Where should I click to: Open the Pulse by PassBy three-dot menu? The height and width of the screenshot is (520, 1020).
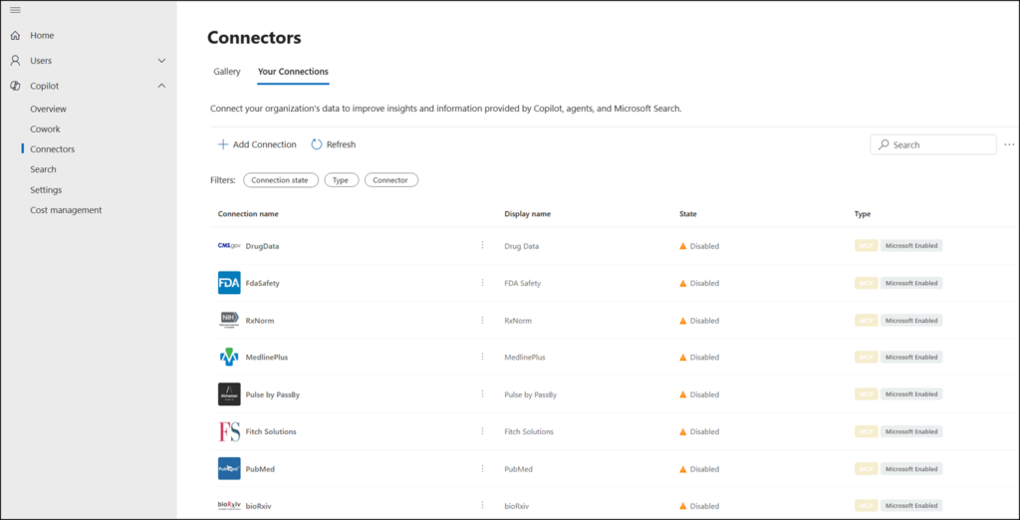(483, 393)
